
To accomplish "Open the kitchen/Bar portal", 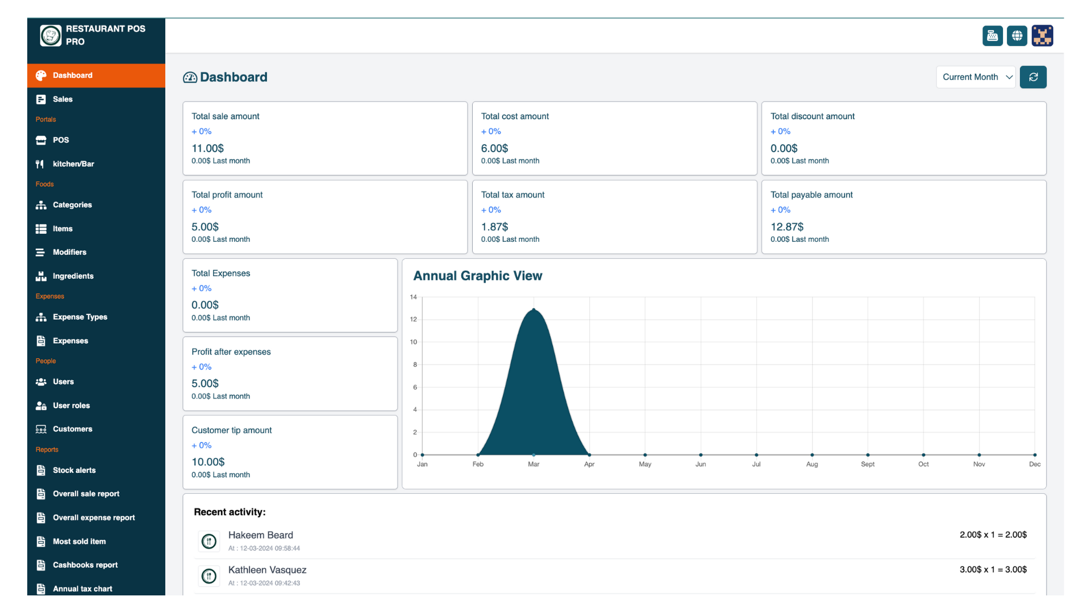I will (x=73, y=164).
